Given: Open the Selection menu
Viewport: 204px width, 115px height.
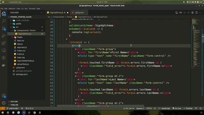Looking at the screenshot, I should pos(12,9).
